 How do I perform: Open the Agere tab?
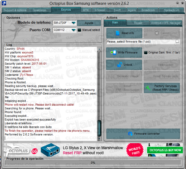[132, 10]
